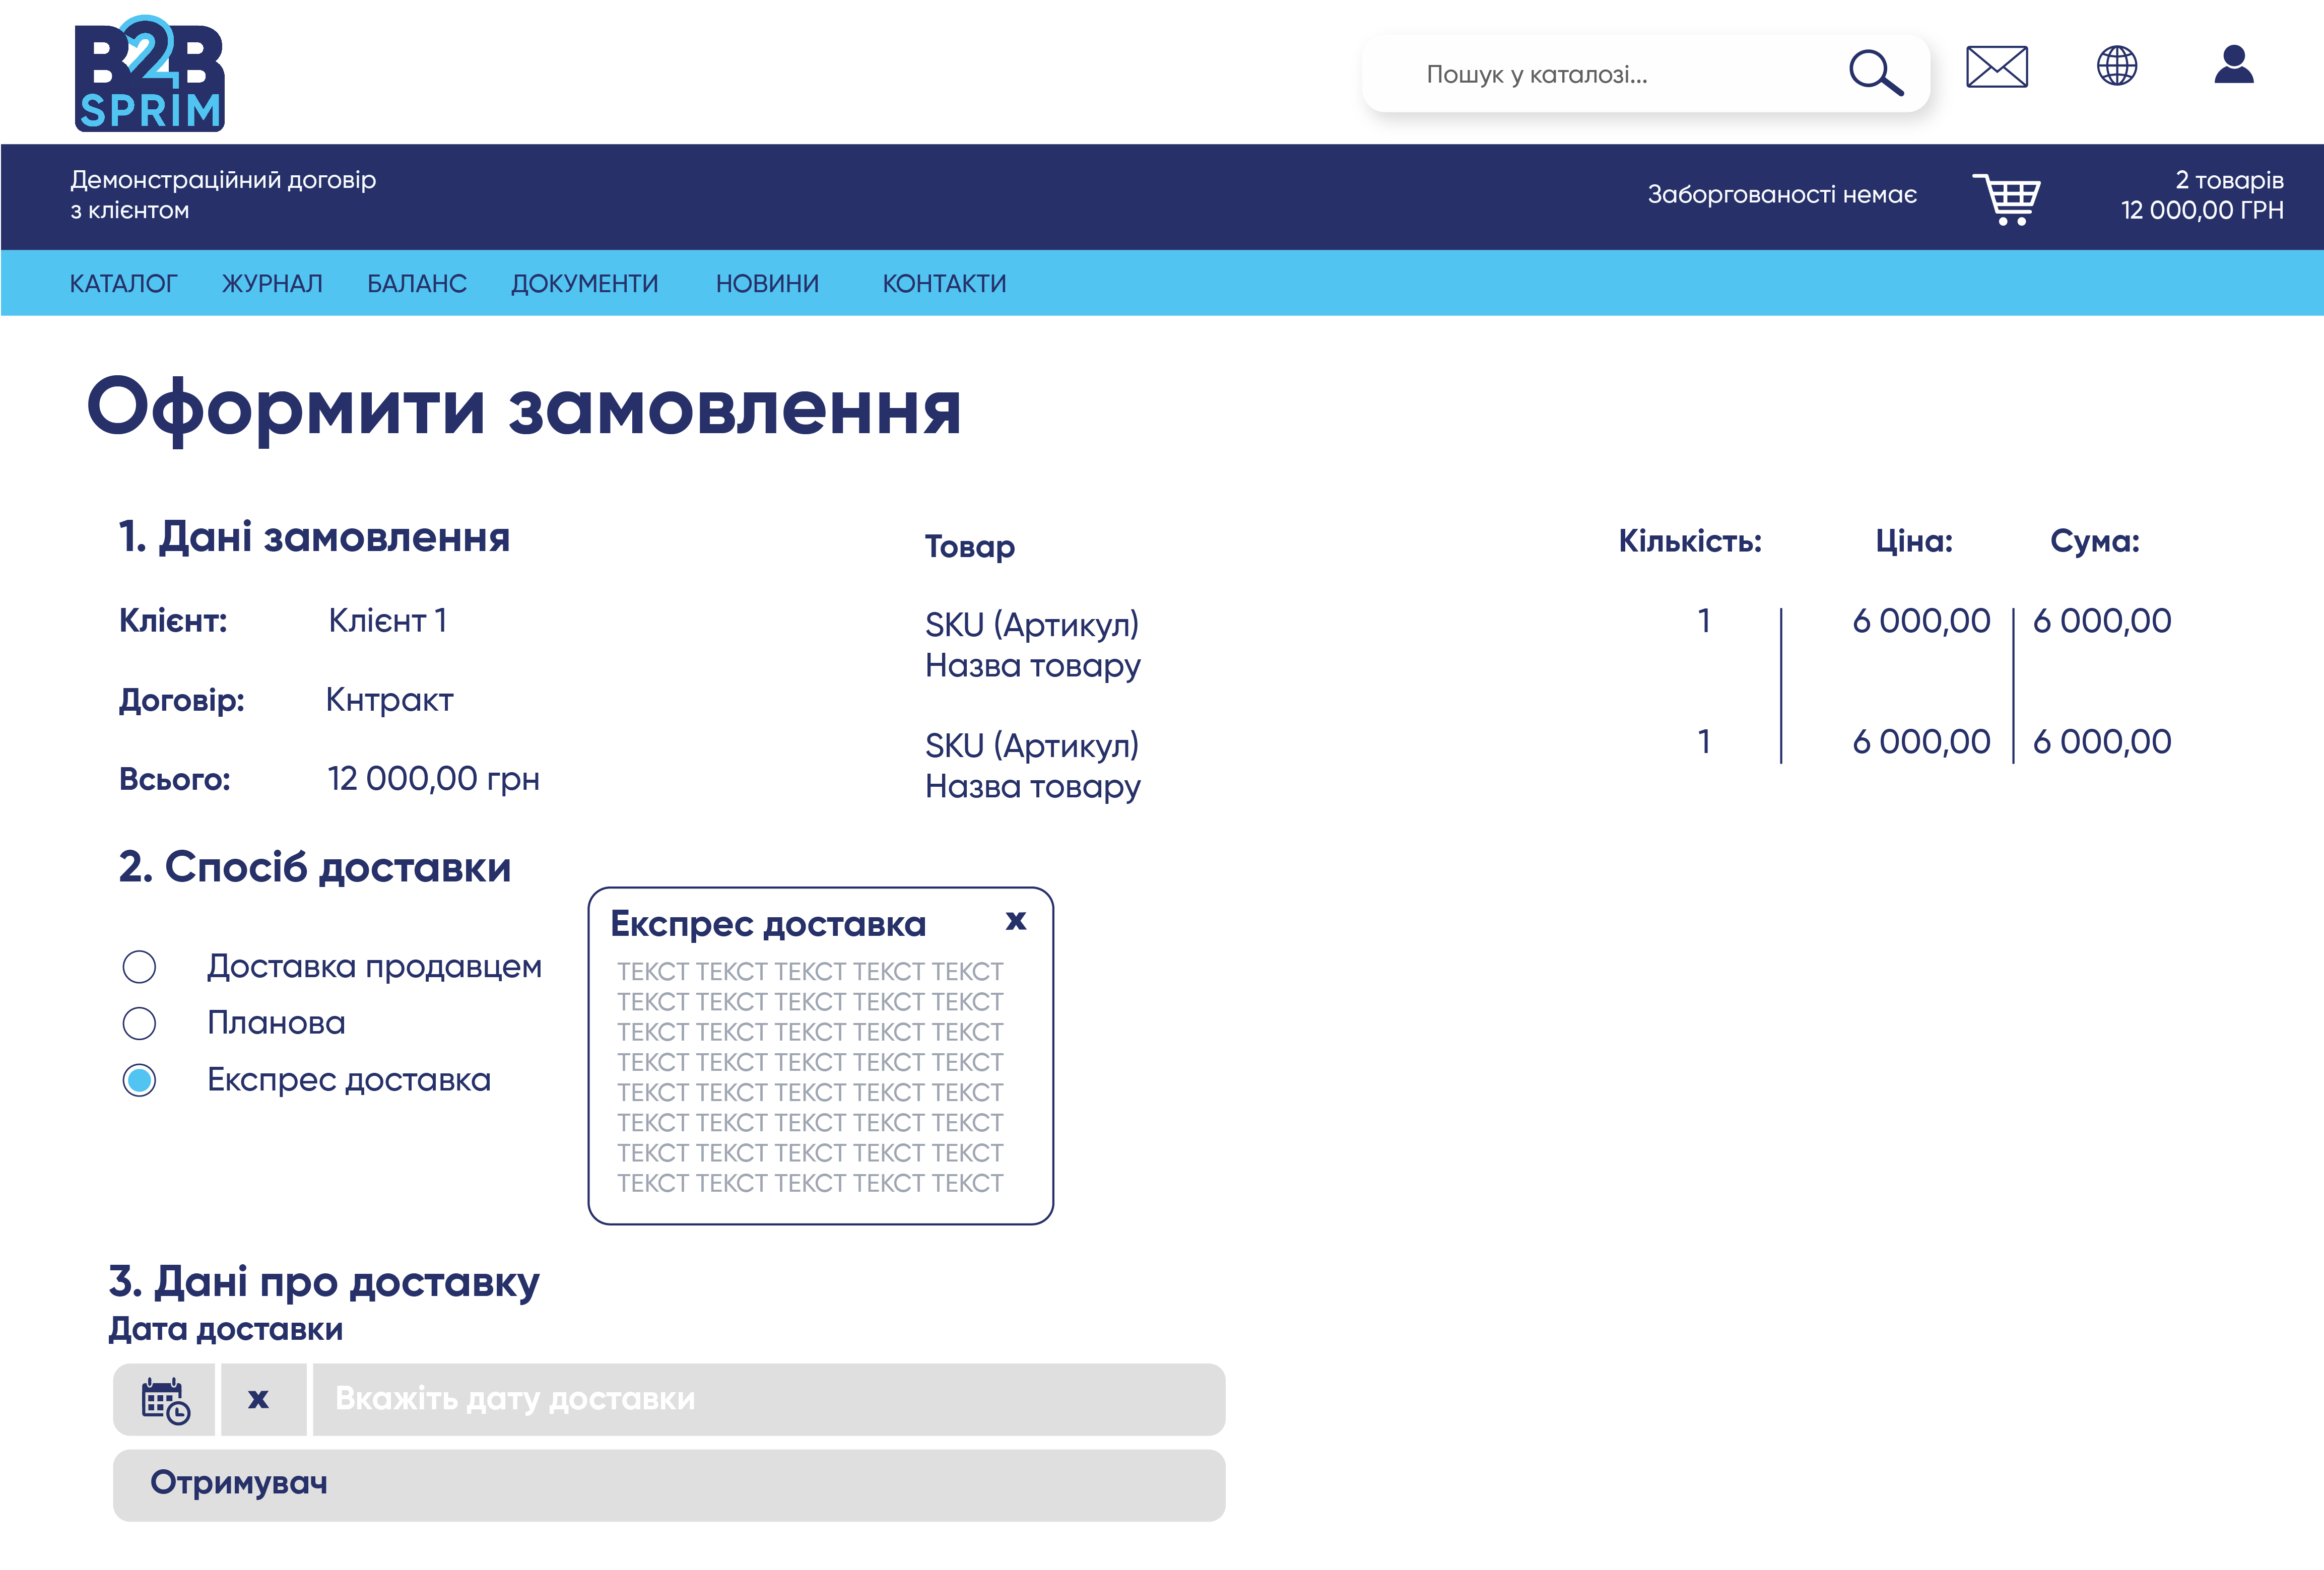Click the Дата доставки label
The width and height of the screenshot is (2324, 1570).
click(x=226, y=1329)
